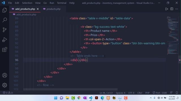Show errors and warnings count in status bar

pyautogui.click(x=8, y=93)
